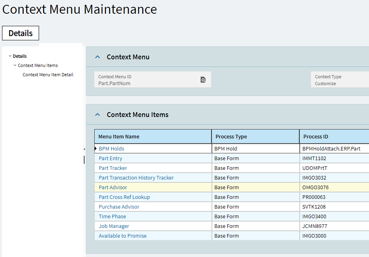Select the BPM Holds row indicator arrow

coord(96,148)
